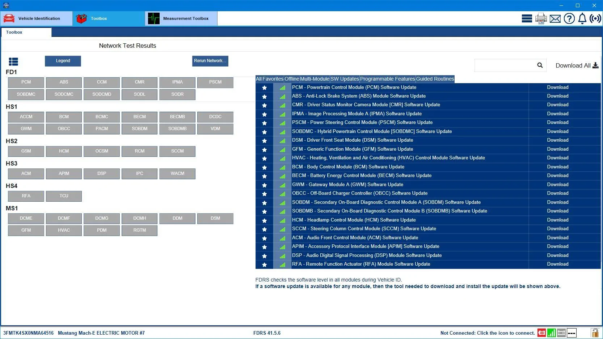
Task: Click Download for the PCM Software Update
Action: pyautogui.click(x=558, y=87)
